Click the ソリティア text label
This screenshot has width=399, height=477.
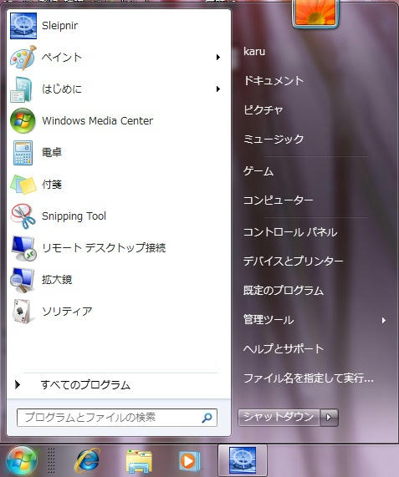click(x=67, y=312)
